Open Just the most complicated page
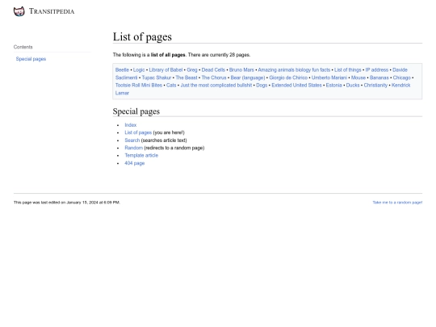The image size is (436, 327). [216, 85]
